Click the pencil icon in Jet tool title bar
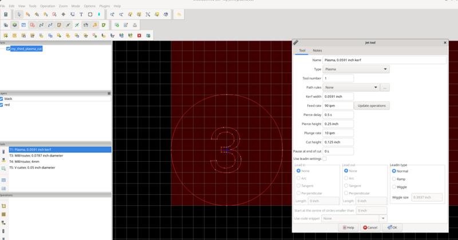Image resolution: width=458 pixels, height=240 pixels. [296, 43]
